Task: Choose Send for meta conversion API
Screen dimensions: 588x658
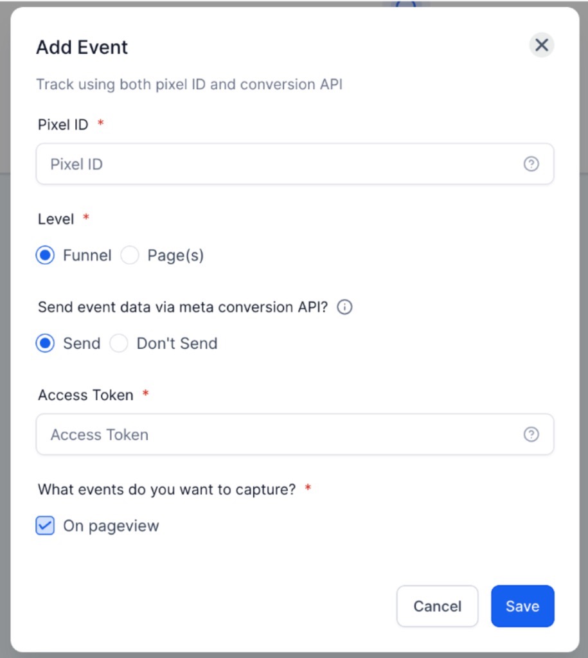Action: 45,344
